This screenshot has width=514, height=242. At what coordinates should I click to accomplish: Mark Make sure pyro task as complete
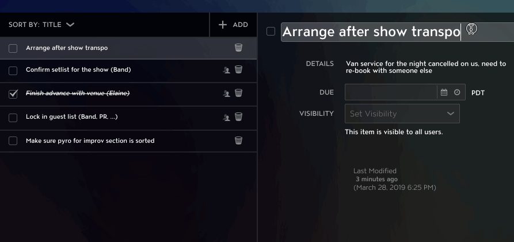pyautogui.click(x=13, y=140)
